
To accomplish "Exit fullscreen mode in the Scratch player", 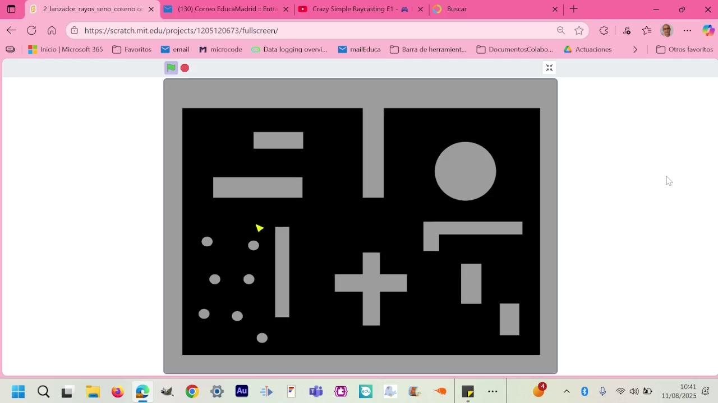I will (x=549, y=68).
